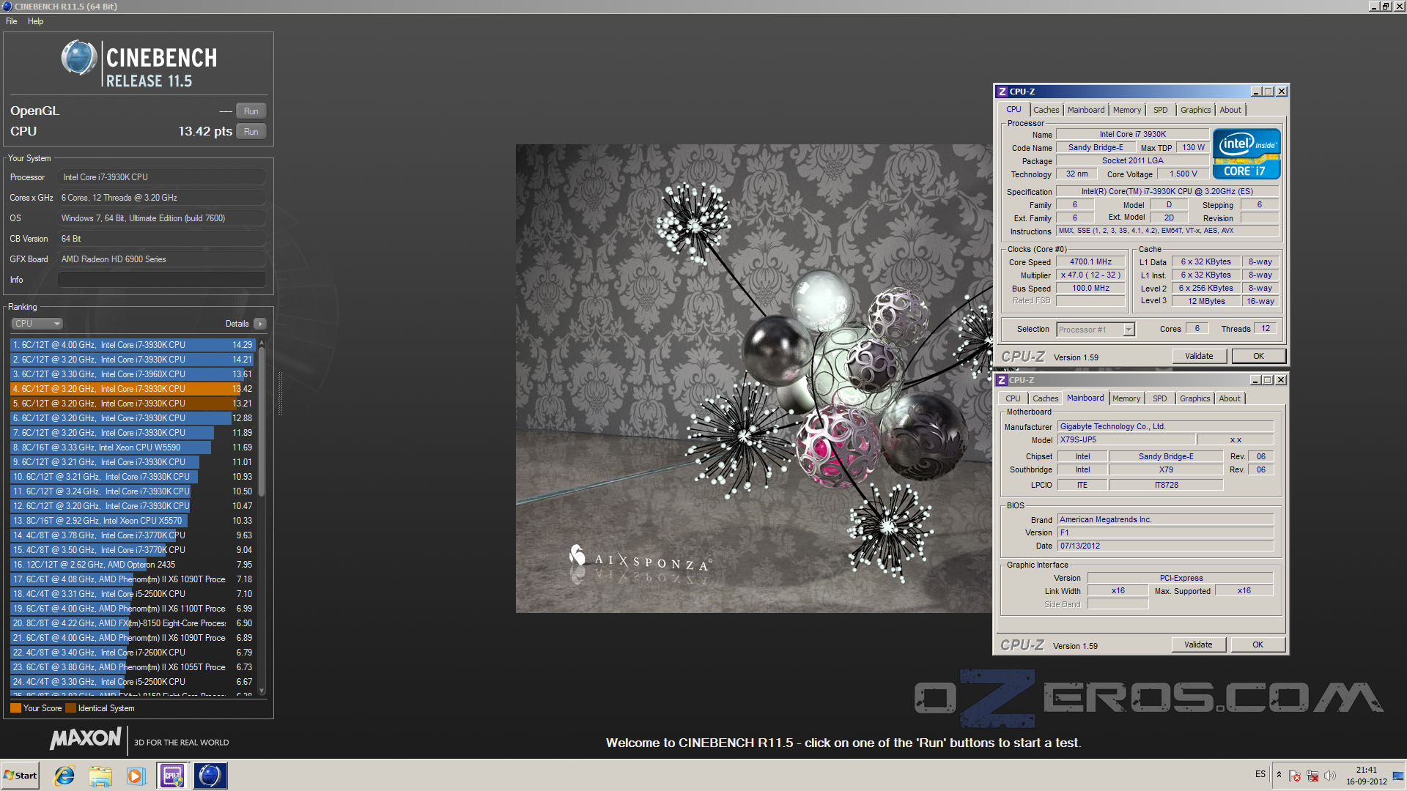Show hidden system tray icons arrow
The image size is (1407, 791).
(x=1279, y=775)
